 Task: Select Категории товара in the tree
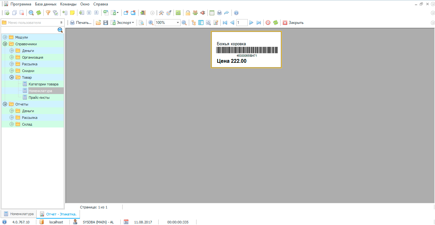pos(44,84)
